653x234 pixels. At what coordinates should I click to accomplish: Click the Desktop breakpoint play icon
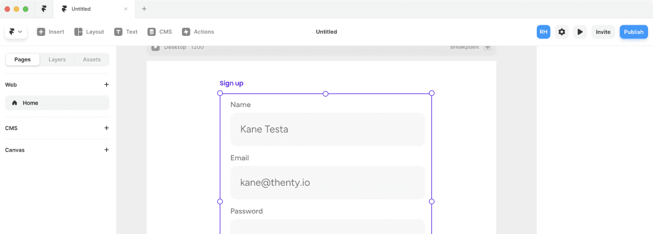(155, 47)
